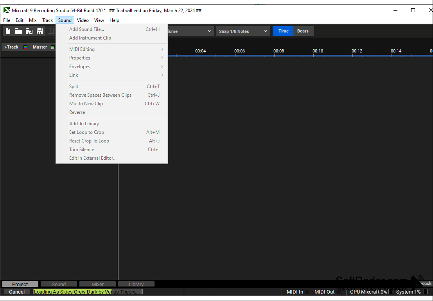Viewport: 433px width, 301px height.
Task: Click the 00:04 timeline marker
Action: (x=200, y=51)
